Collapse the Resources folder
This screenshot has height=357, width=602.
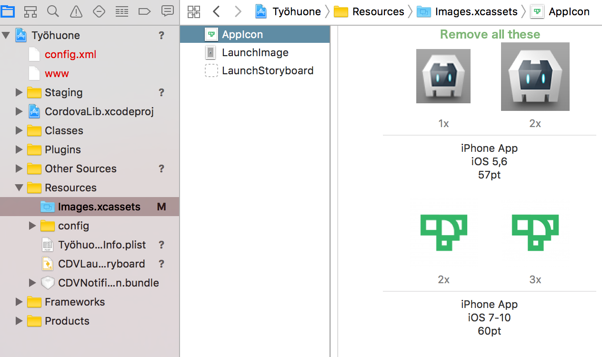19,188
